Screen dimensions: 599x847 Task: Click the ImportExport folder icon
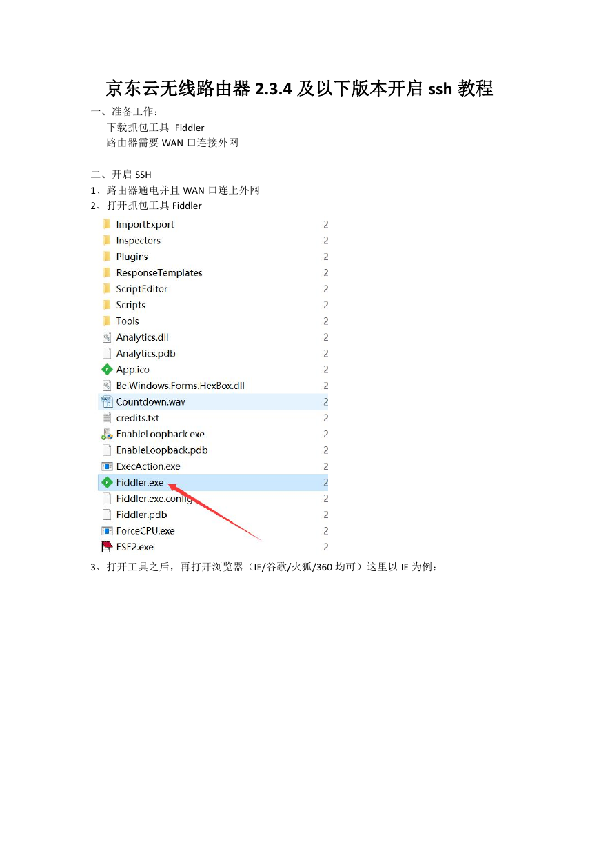[x=107, y=224]
